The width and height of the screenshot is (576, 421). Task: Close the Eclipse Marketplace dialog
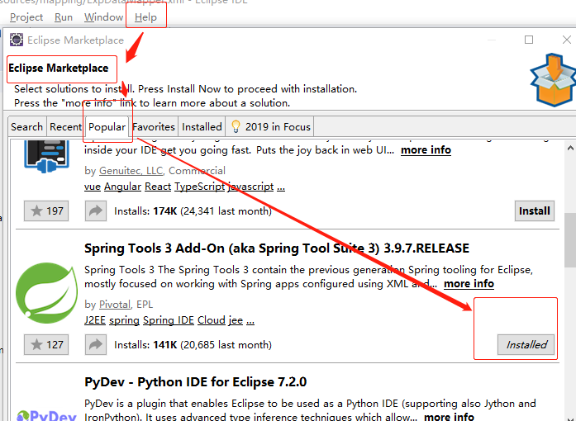pyautogui.click(x=566, y=40)
